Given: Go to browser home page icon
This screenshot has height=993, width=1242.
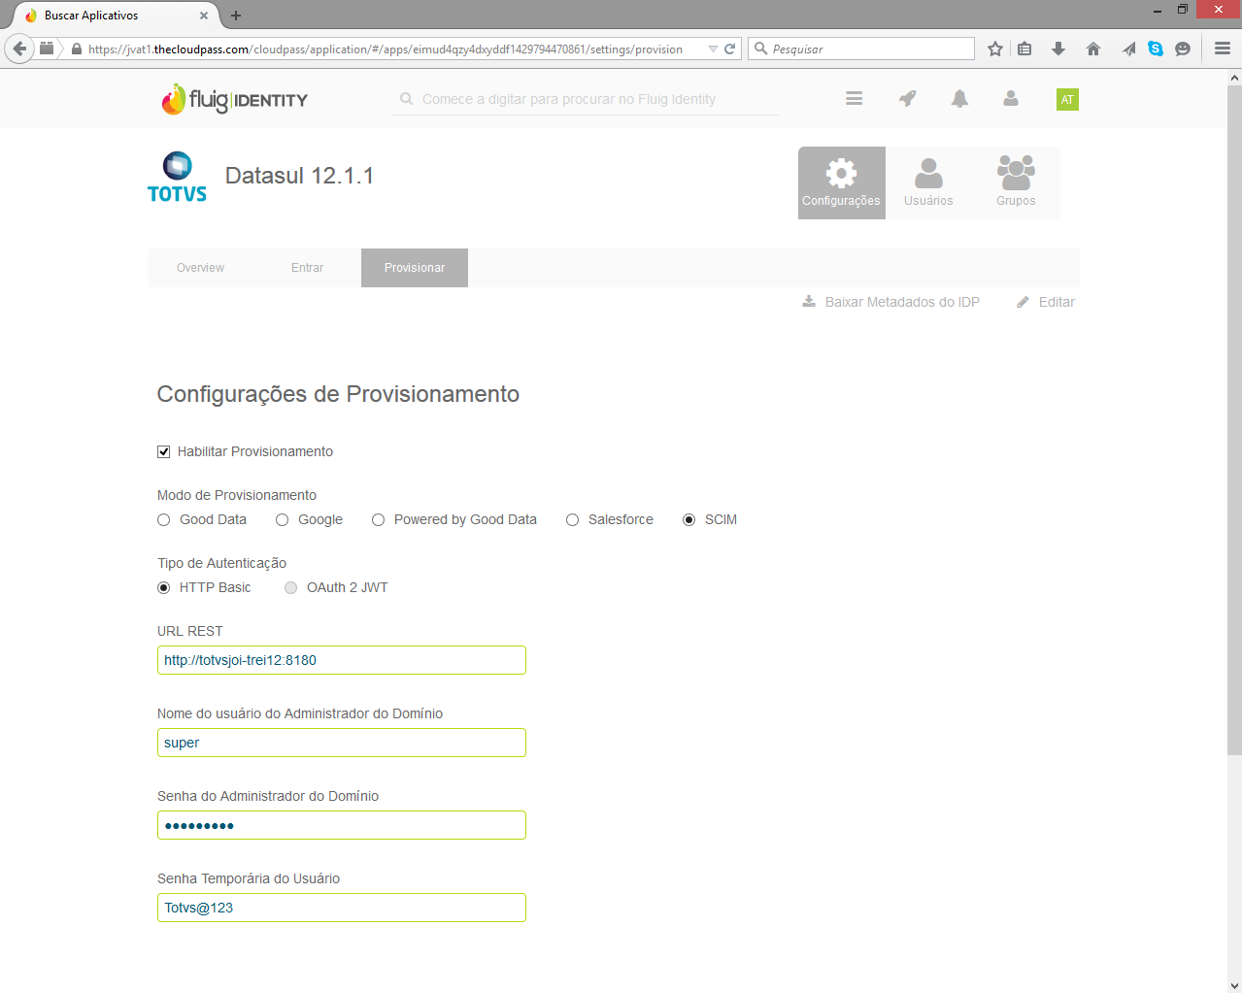Looking at the screenshot, I should [1093, 49].
